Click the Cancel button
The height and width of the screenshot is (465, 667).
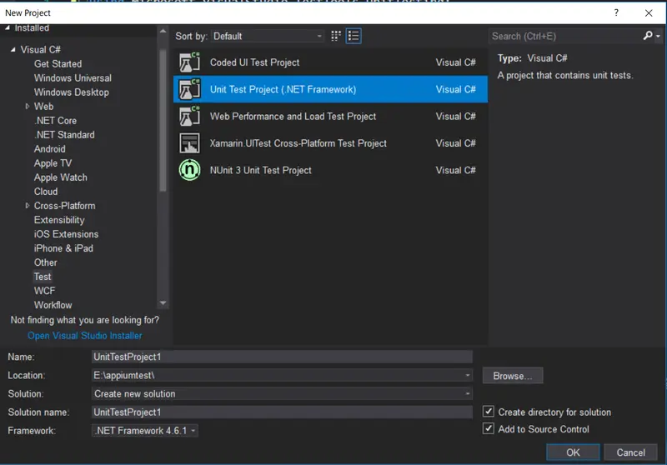(630, 452)
